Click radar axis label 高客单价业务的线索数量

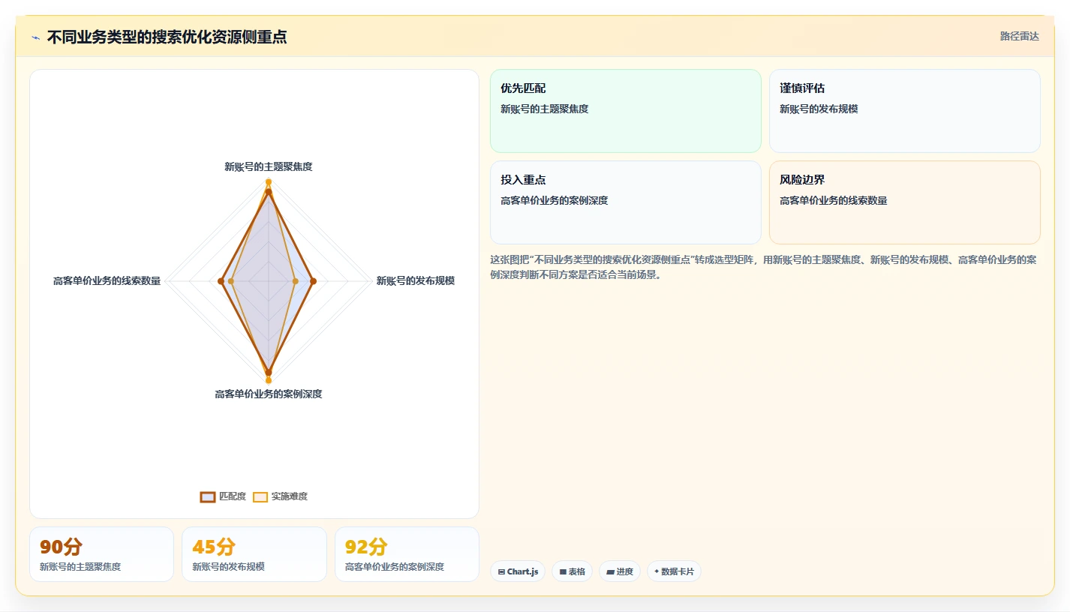coord(107,280)
